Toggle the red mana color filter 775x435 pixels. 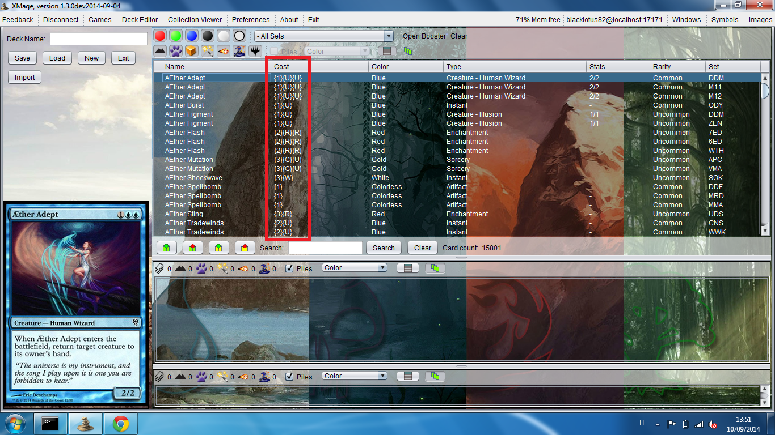point(160,36)
